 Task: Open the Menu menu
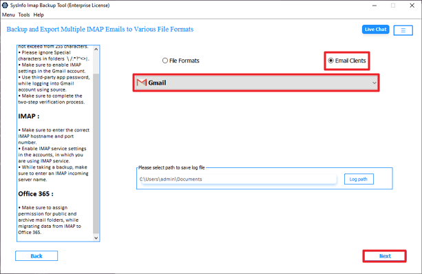point(8,15)
